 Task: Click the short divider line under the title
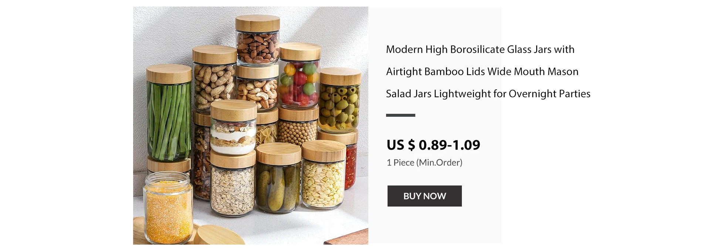pyautogui.click(x=400, y=115)
